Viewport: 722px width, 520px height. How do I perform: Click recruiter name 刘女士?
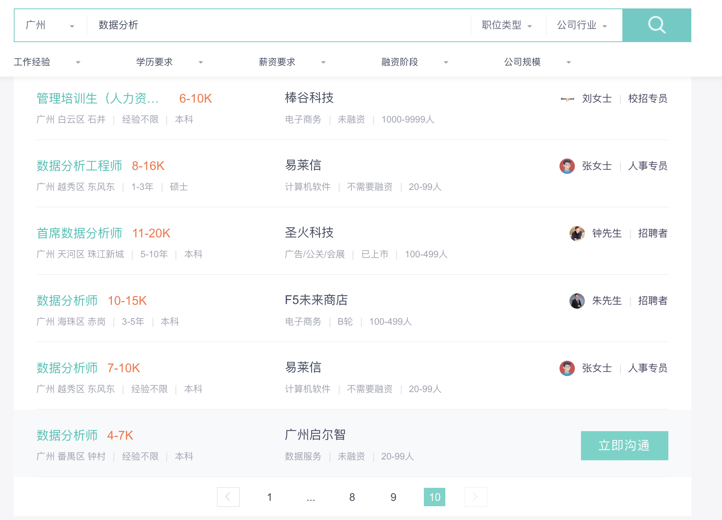coord(597,99)
